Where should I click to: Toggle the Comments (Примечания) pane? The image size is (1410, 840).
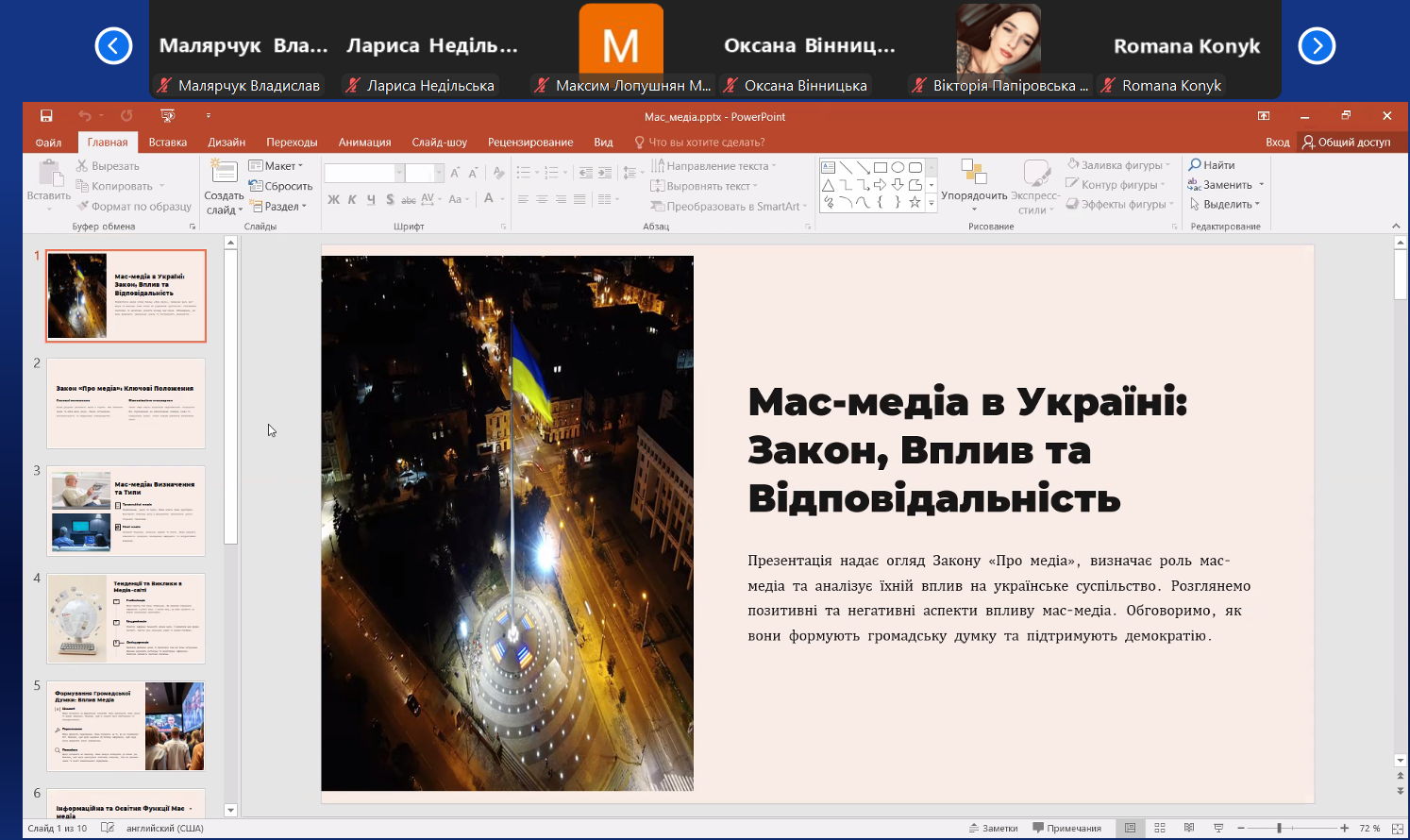(1066, 828)
